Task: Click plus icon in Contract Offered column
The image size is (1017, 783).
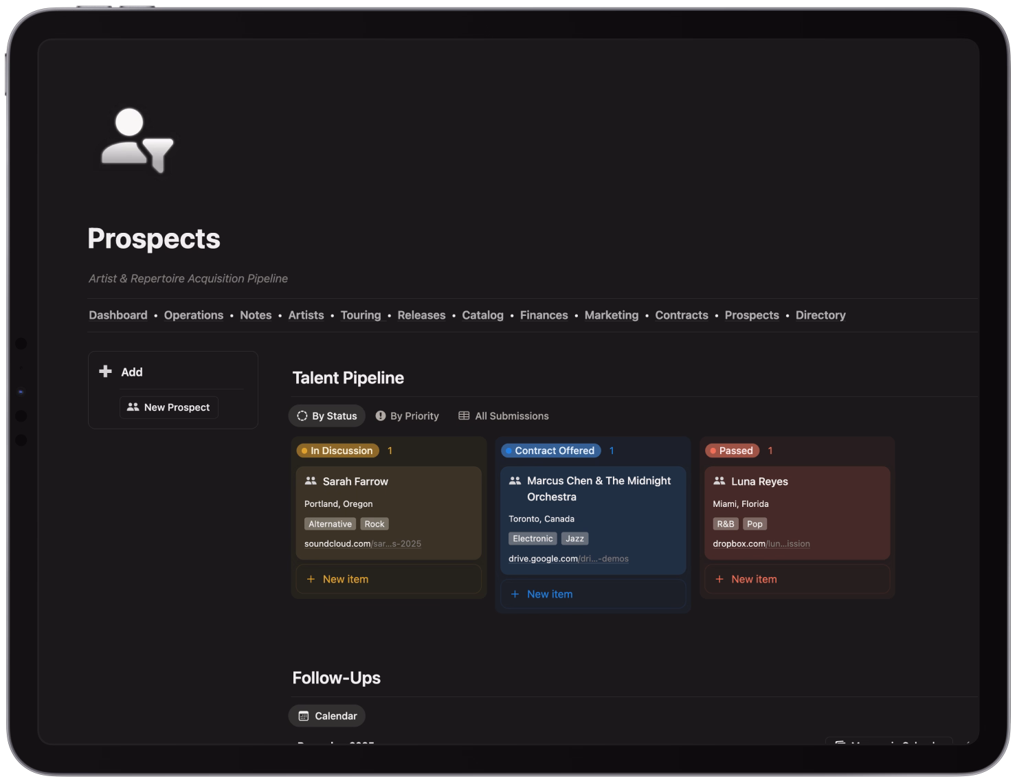Action: [515, 594]
